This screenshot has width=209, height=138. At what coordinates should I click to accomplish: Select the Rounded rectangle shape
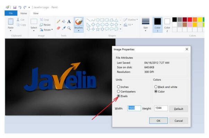pos(107,20)
